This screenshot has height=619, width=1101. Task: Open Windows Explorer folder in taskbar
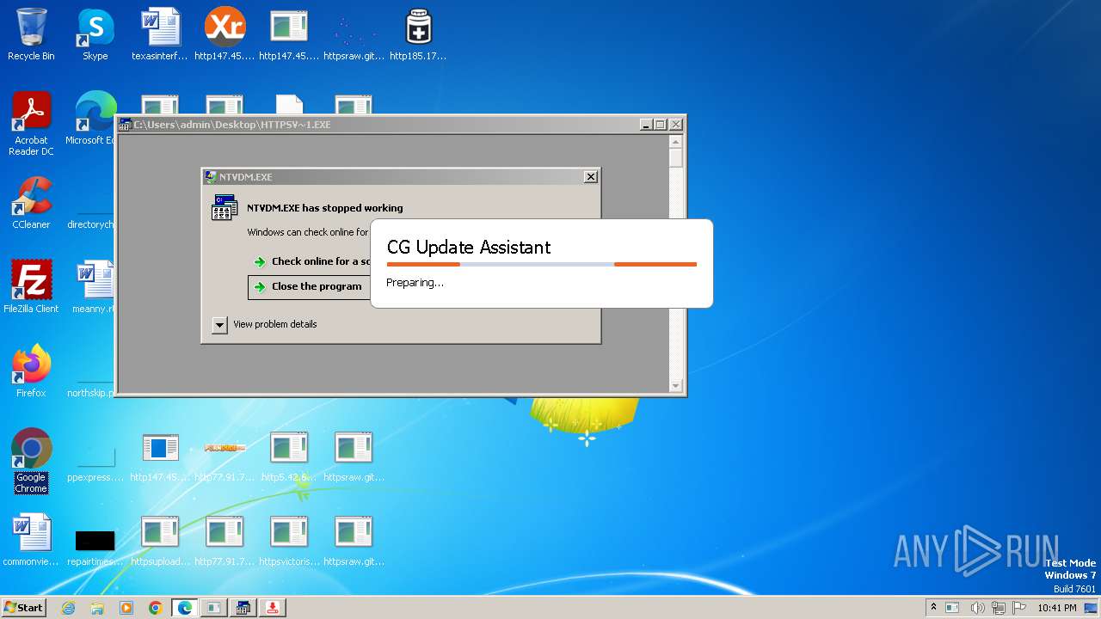[x=97, y=608]
